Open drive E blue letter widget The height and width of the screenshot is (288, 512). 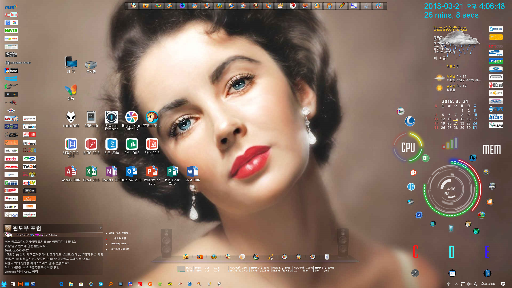click(x=487, y=252)
